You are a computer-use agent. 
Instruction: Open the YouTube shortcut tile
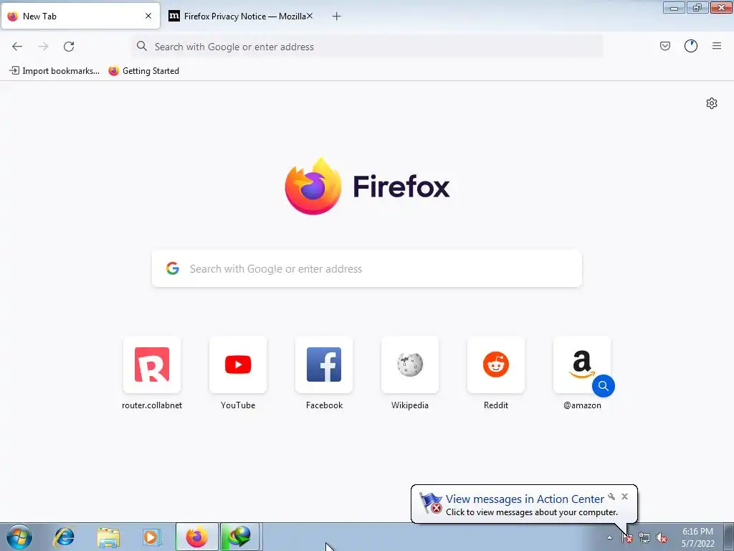[238, 364]
